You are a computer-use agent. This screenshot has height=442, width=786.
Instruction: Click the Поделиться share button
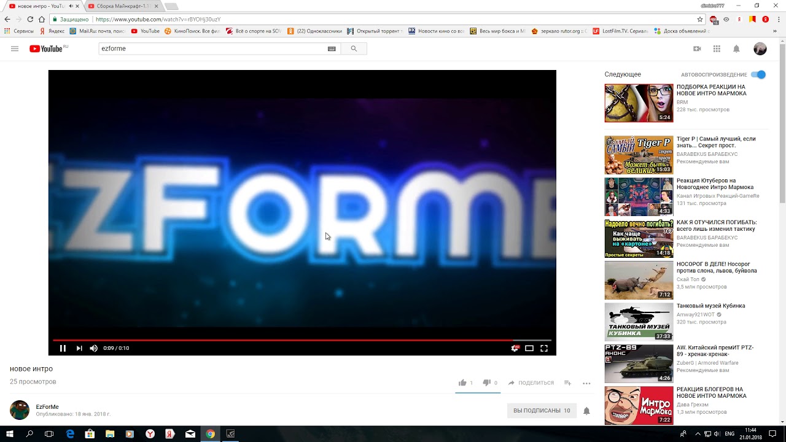[x=531, y=383]
